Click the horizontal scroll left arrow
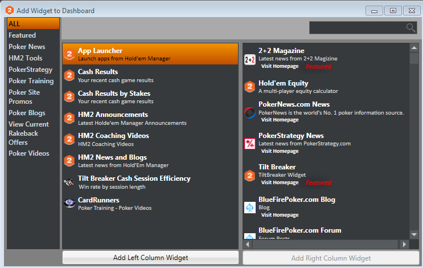 click(248, 245)
